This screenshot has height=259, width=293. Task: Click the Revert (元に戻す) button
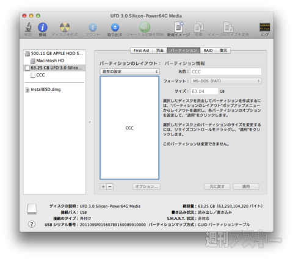coord(217,186)
